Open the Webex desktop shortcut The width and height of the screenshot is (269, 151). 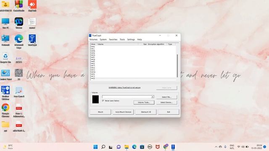click(x=19, y=23)
